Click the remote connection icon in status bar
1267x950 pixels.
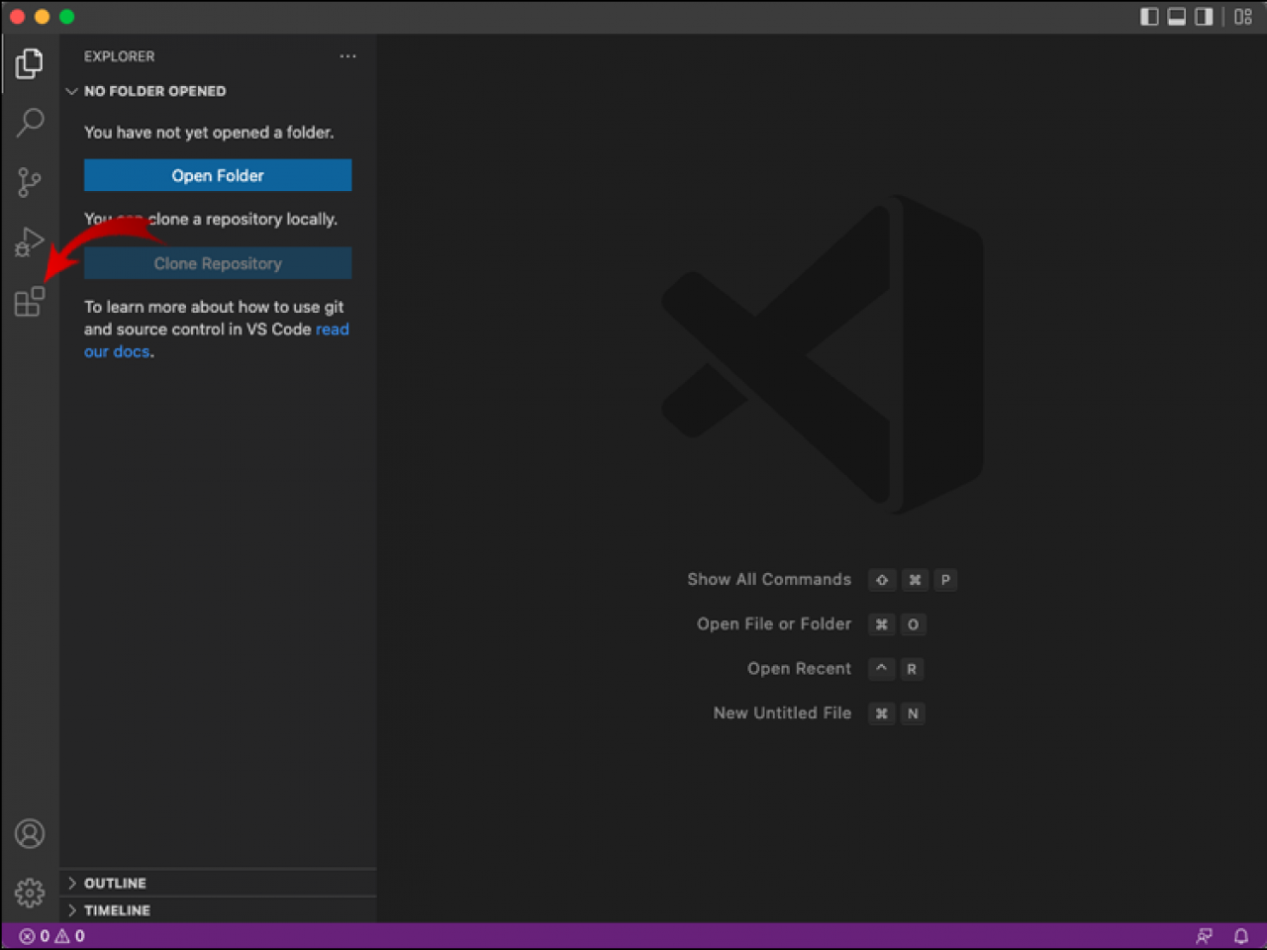click(1204, 935)
